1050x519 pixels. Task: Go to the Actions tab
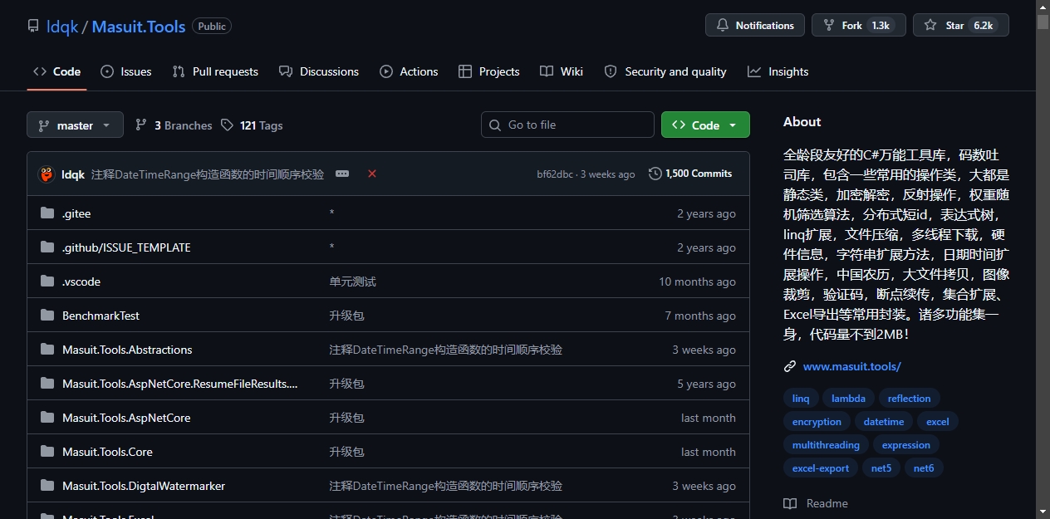409,71
